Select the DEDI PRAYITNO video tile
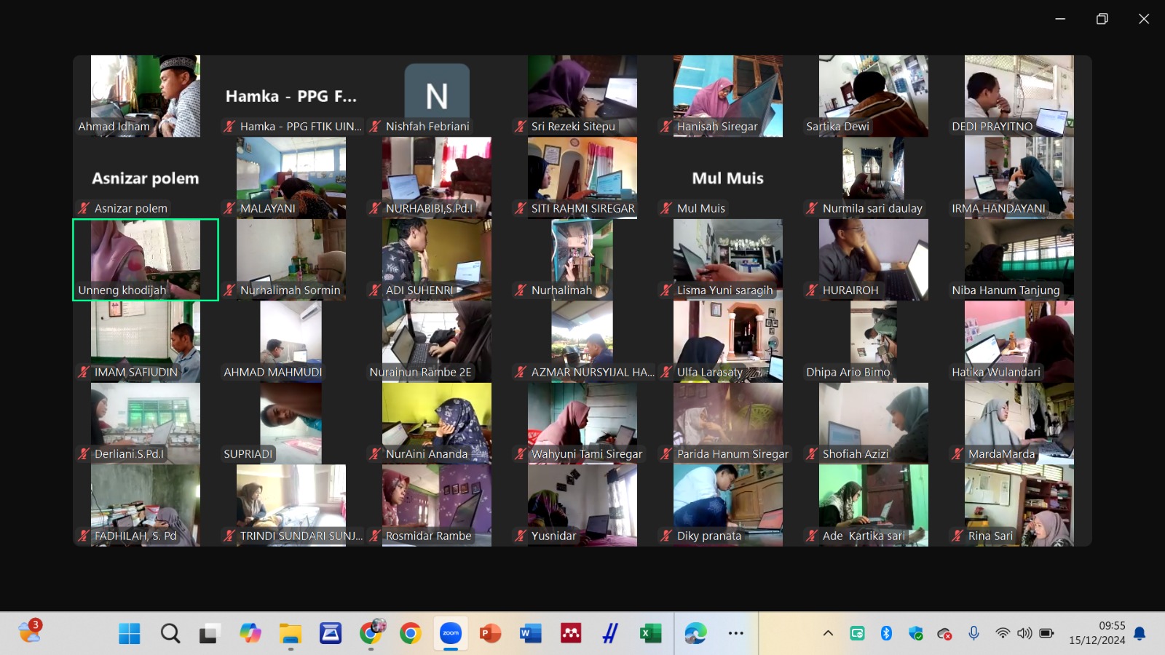The width and height of the screenshot is (1165, 655). 1019,96
